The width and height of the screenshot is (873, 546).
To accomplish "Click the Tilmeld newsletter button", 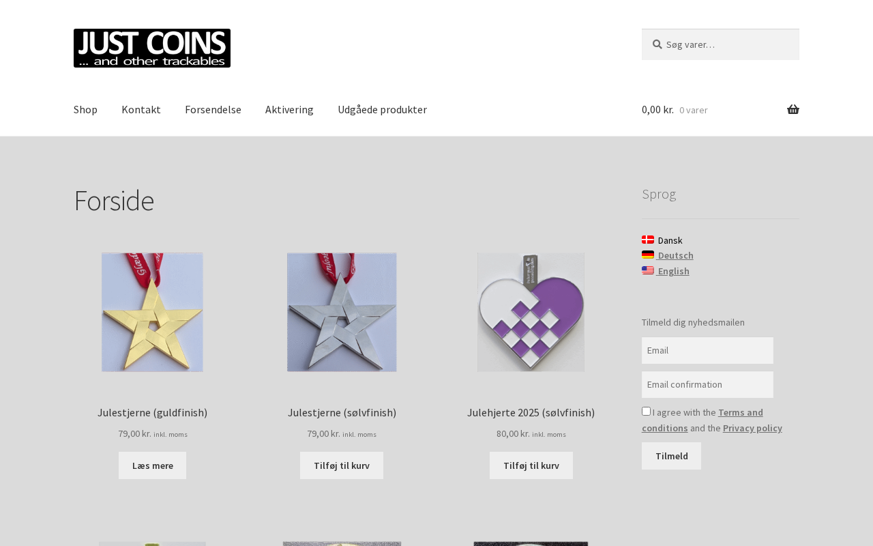I will coord(671,456).
